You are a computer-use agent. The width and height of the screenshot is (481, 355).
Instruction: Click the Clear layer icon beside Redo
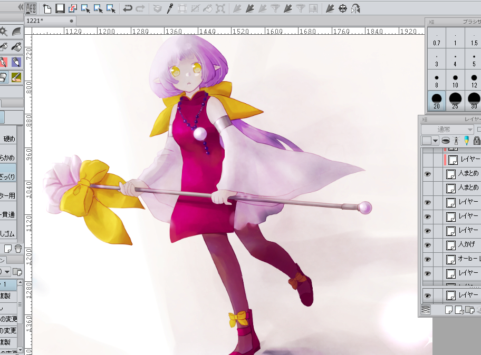[157, 8]
